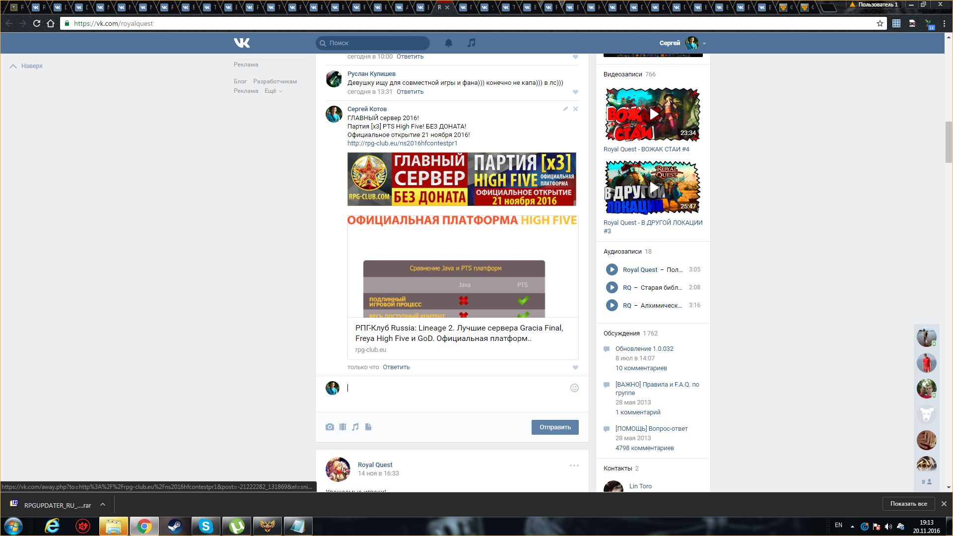The width and height of the screenshot is (953, 536).
Task: Attach an audio track to the comment
Action: click(355, 427)
